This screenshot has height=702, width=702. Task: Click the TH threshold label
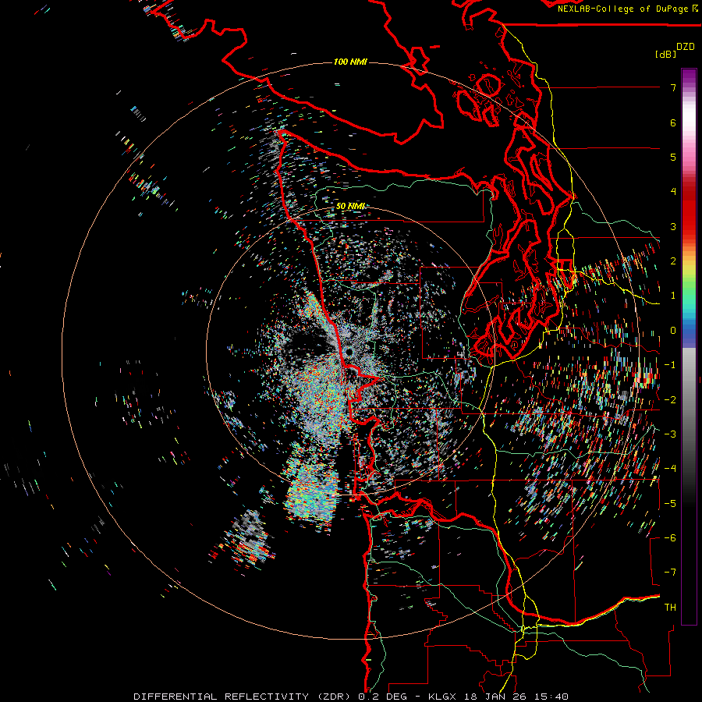(670, 608)
